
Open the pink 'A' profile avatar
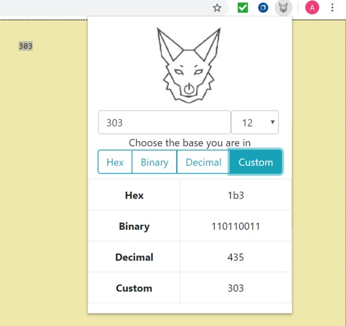(x=312, y=8)
